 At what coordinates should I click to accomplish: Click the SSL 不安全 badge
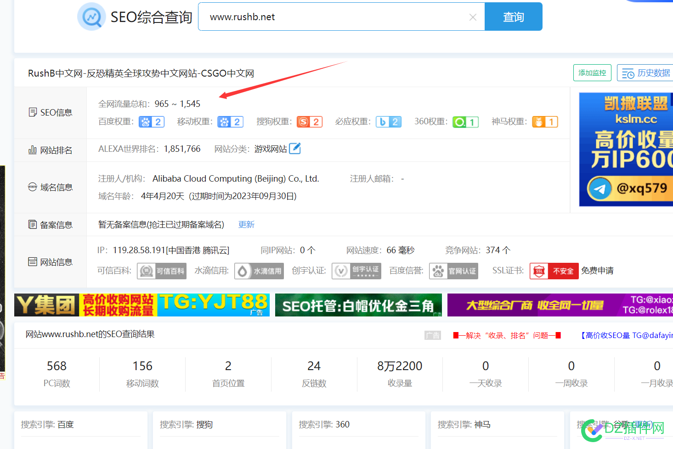tap(554, 271)
